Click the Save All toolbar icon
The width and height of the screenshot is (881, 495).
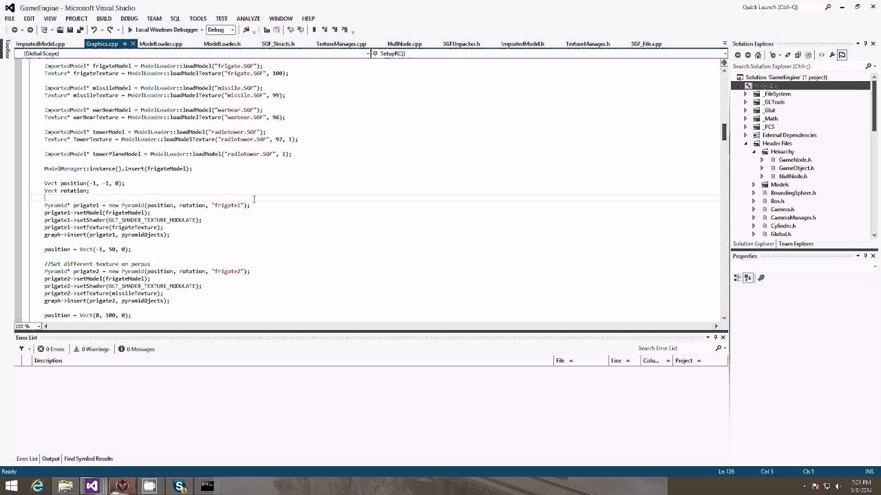pos(80,30)
